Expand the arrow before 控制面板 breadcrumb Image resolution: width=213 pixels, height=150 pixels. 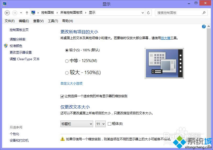(38, 13)
